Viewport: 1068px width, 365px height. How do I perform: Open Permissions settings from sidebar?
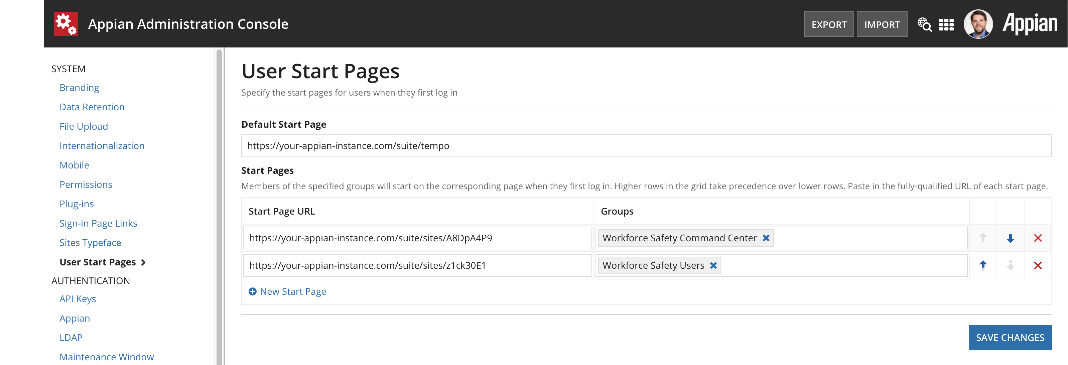[x=85, y=184]
